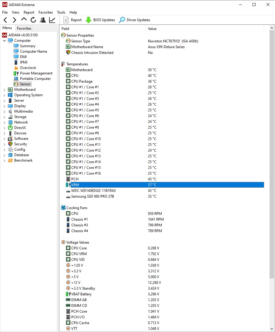Click the Value column header
Viewport: 275px width, 332px height.
pyautogui.click(x=205, y=28)
